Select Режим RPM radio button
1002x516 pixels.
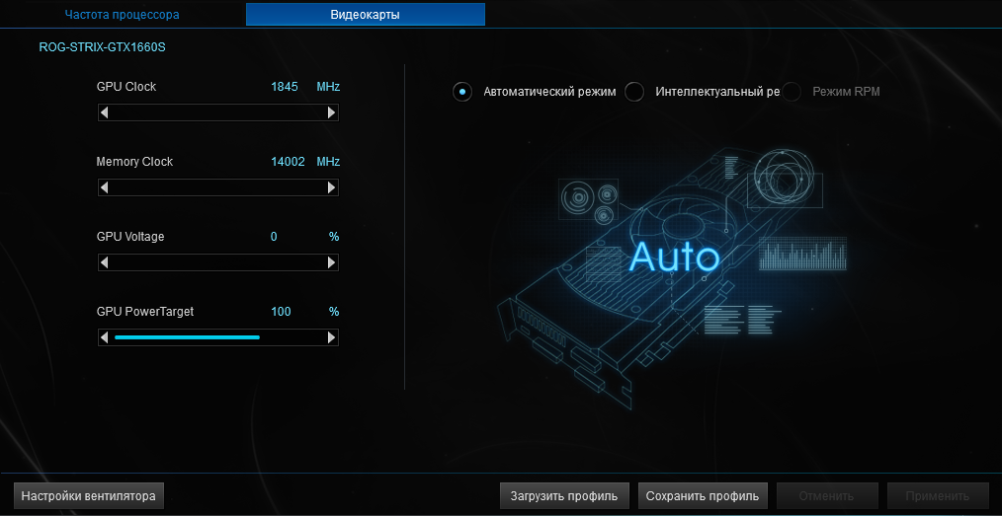tap(792, 91)
